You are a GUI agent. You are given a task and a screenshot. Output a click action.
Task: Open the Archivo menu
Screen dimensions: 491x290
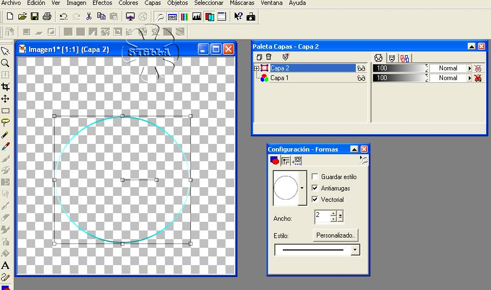[11, 3]
